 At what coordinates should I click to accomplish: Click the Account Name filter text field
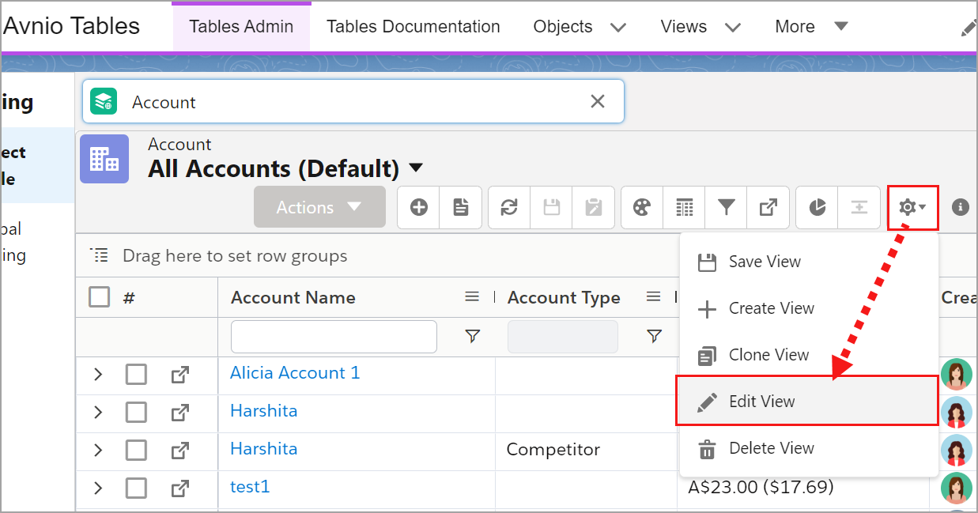point(334,337)
